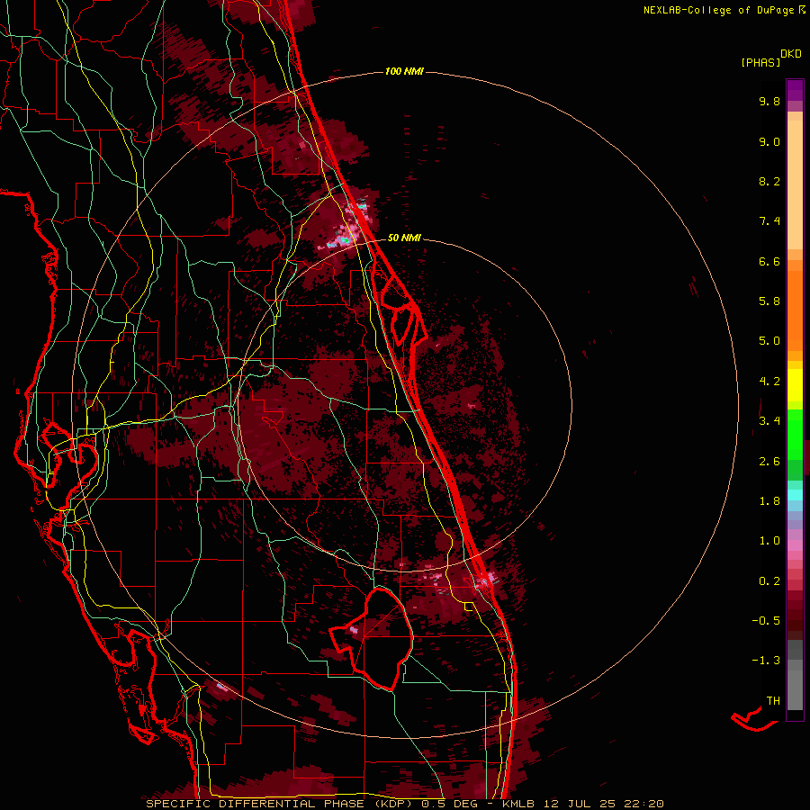The image size is (810, 810).
Task: Click the 5.0 value on the color scale
Action: (769, 341)
